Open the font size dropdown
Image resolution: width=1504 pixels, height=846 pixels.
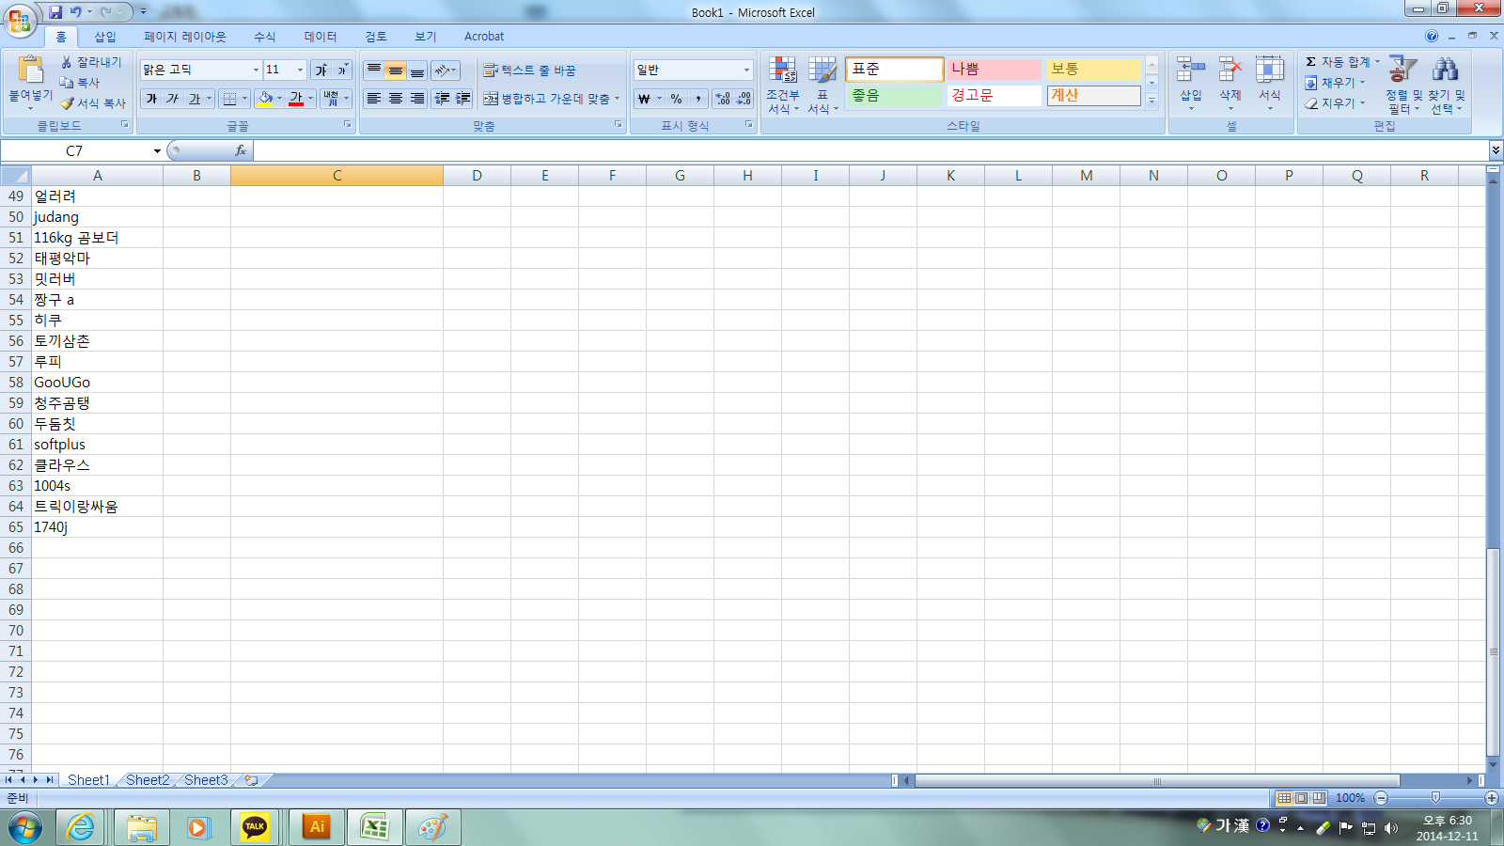click(x=300, y=70)
